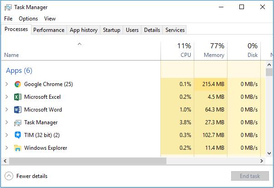Screen dimensions: 274x188
Task: Expand the TIM (32 bit) process group
Action: (x=6, y=135)
